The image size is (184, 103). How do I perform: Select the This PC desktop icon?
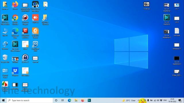[5, 32]
